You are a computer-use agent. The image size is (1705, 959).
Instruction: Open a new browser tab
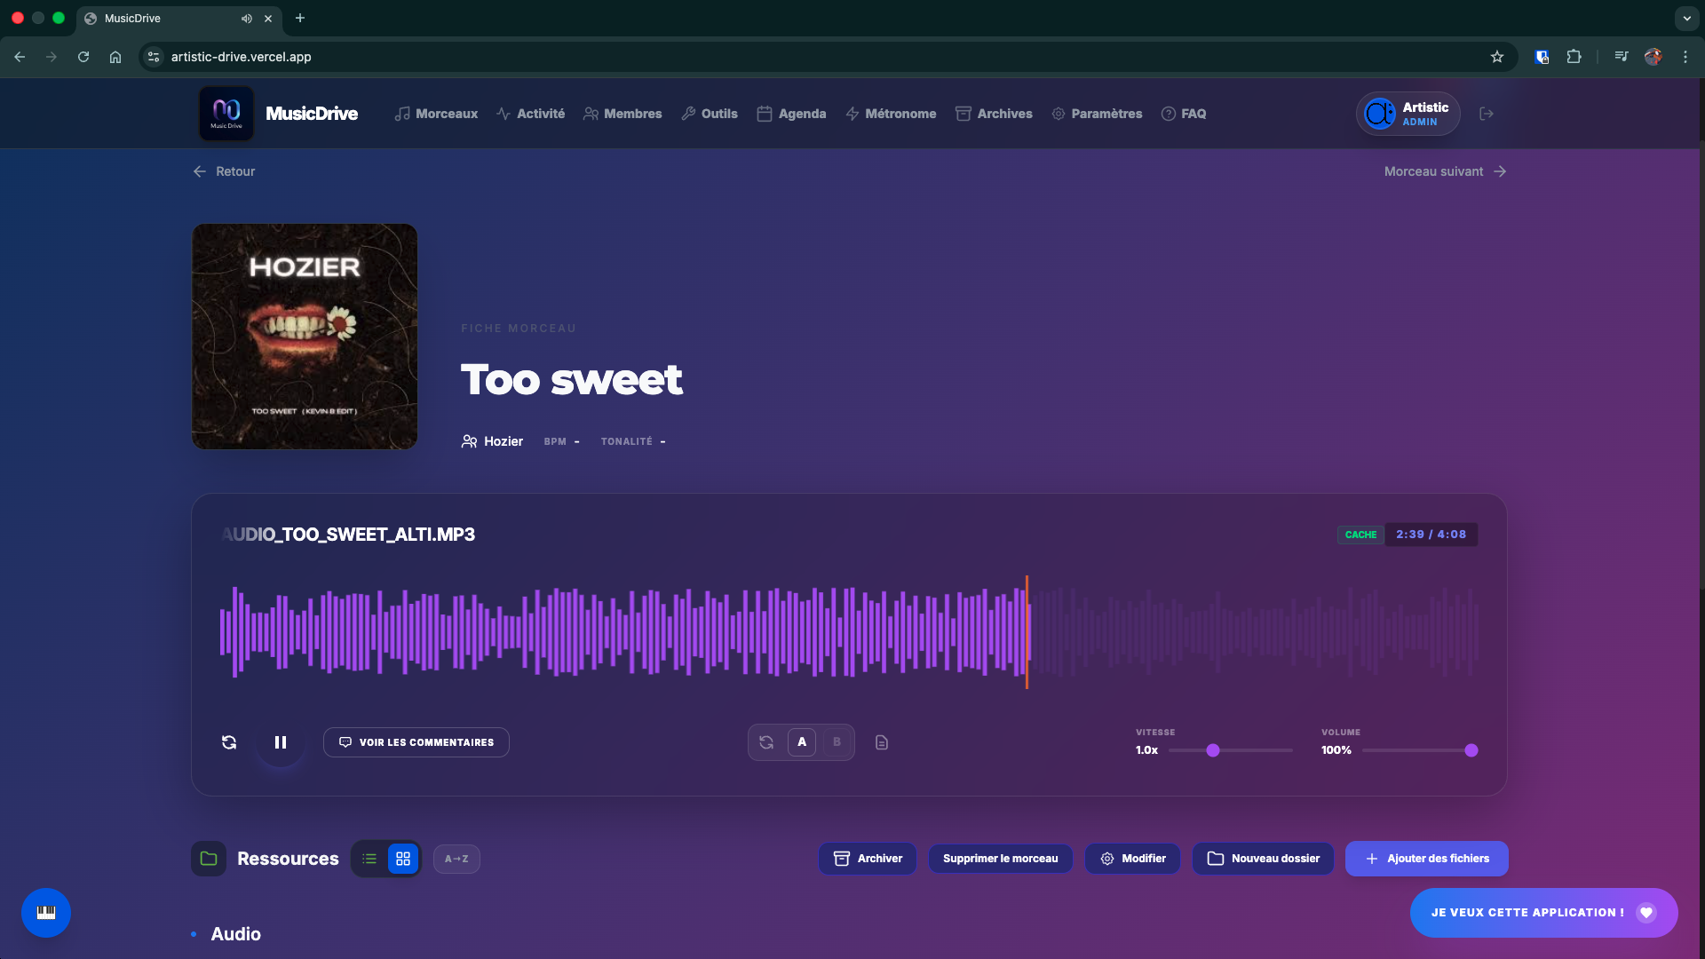pyautogui.click(x=300, y=18)
